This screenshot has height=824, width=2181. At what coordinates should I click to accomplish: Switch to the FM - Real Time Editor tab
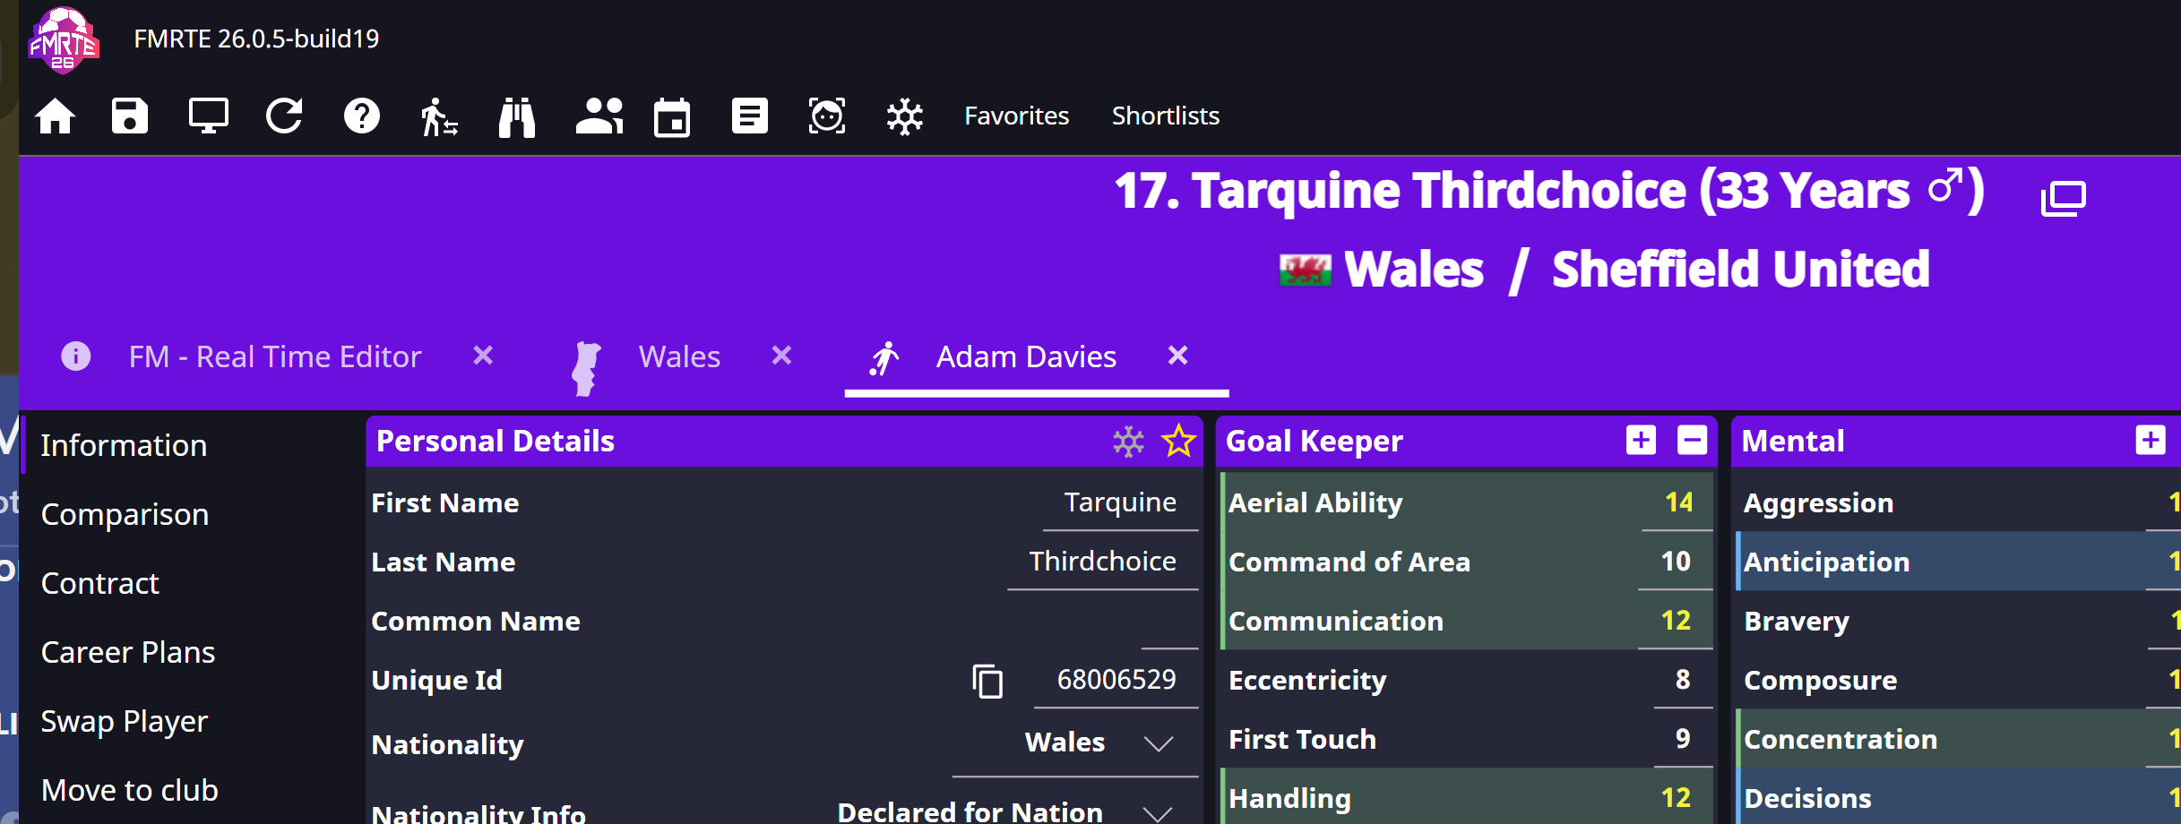(275, 356)
